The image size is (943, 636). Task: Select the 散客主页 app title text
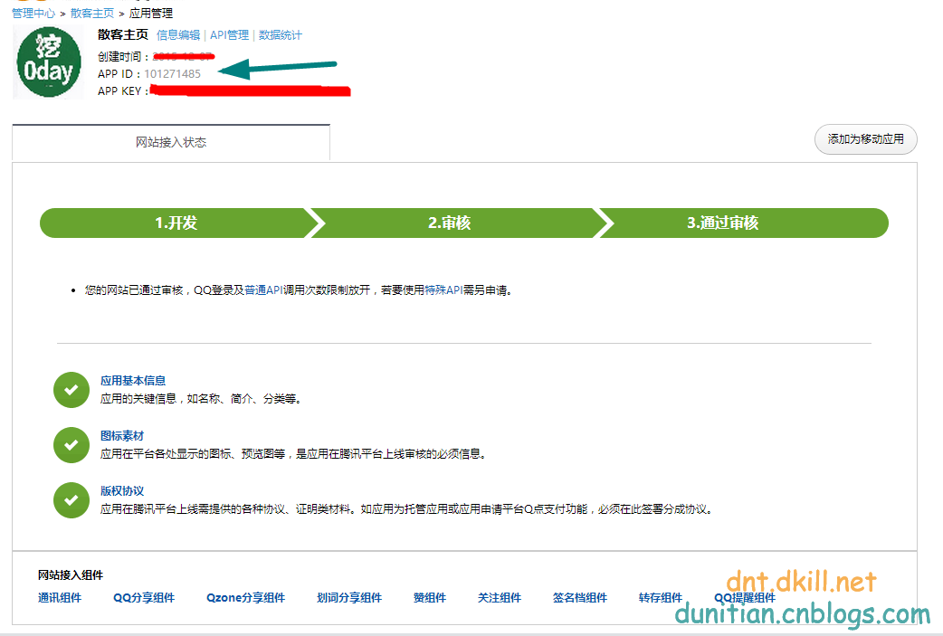pyautogui.click(x=123, y=35)
